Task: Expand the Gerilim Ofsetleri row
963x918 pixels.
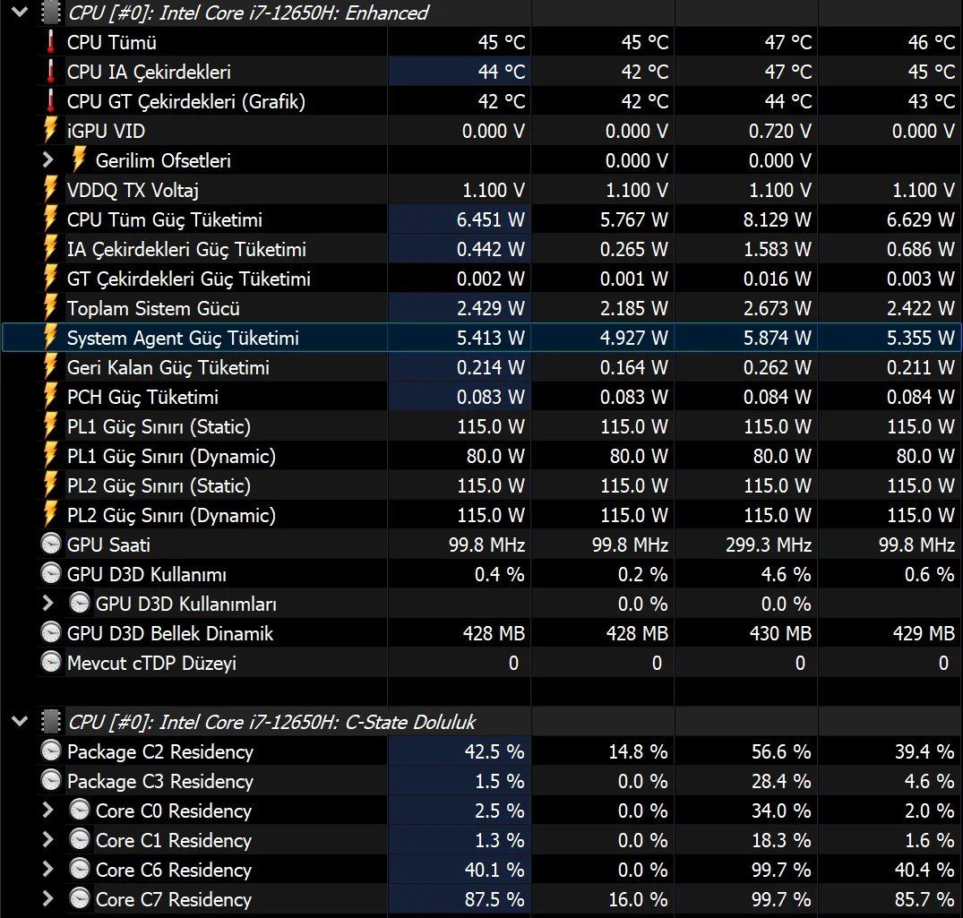Action: [49, 160]
